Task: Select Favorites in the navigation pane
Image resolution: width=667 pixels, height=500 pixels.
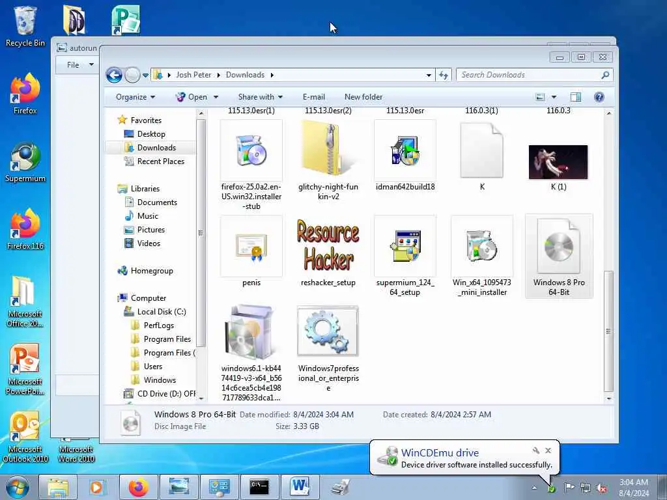Action: pos(146,120)
